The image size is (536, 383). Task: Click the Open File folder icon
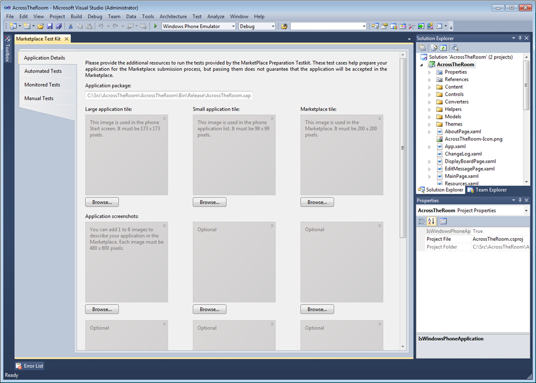pos(40,26)
